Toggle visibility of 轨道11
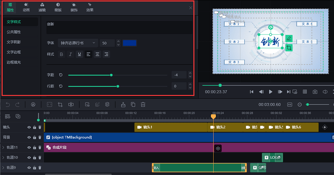 click(x=29, y=147)
